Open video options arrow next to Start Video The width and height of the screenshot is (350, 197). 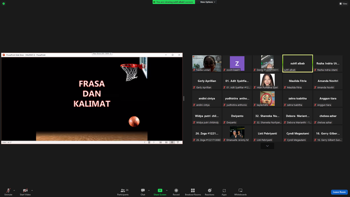(x=32, y=190)
